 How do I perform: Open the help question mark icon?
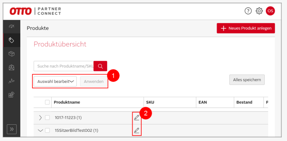point(248,11)
